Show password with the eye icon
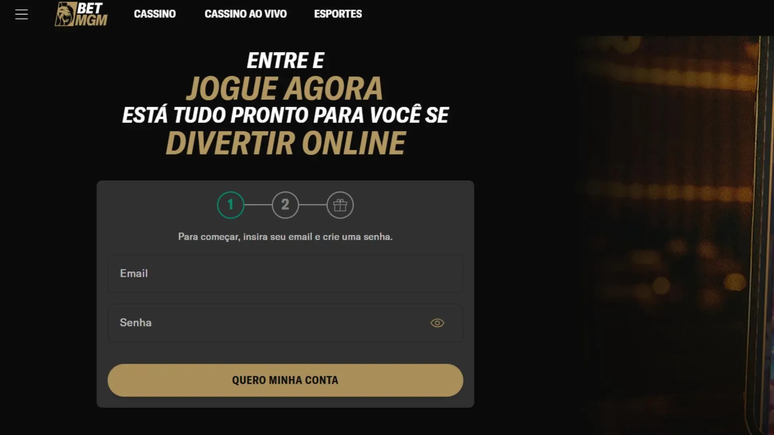This screenshot has height=435, width=774. point(437,323)
